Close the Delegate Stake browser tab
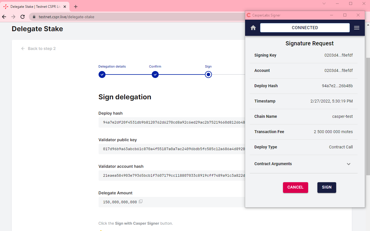The image size is (370, 231). point(64,6)
